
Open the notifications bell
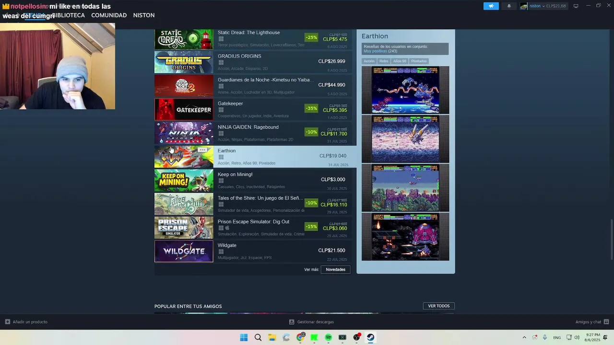coord(509,6)
